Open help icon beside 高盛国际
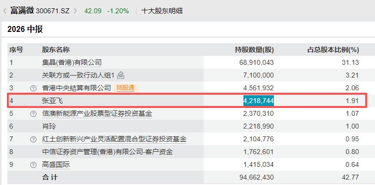375x185 pixels. (33, 165)
